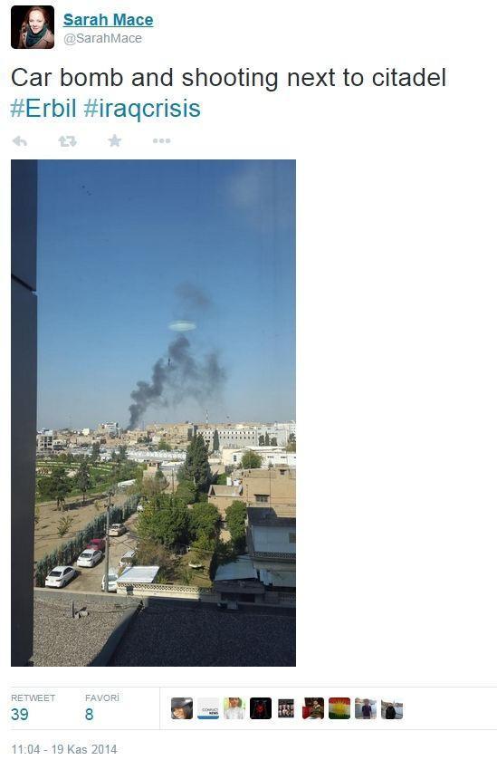Open the 11:04 - 19 Kas 2014 timestamp
The image size is (497, 760).
64,749
